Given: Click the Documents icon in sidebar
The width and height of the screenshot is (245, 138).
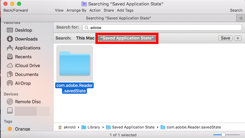Looking at the screenshot, I should (x=10, y=74).
